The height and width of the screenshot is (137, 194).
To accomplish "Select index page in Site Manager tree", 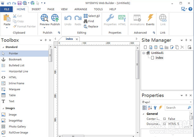I will (159, 58).
